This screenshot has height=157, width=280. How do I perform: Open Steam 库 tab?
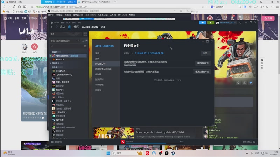pos(69,27)
